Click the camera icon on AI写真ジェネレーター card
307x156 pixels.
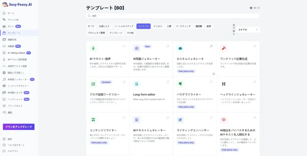(x=137, y=48)
